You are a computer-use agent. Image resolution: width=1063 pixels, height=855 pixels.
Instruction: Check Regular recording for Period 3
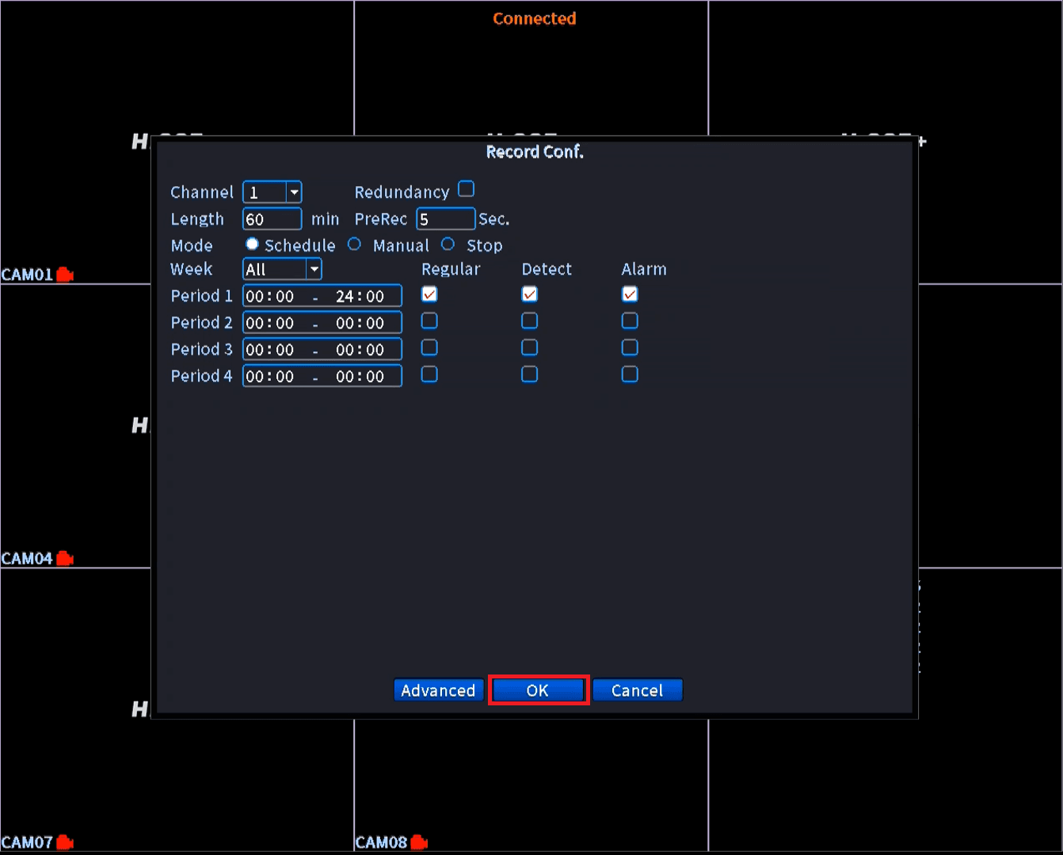point(429,348)
